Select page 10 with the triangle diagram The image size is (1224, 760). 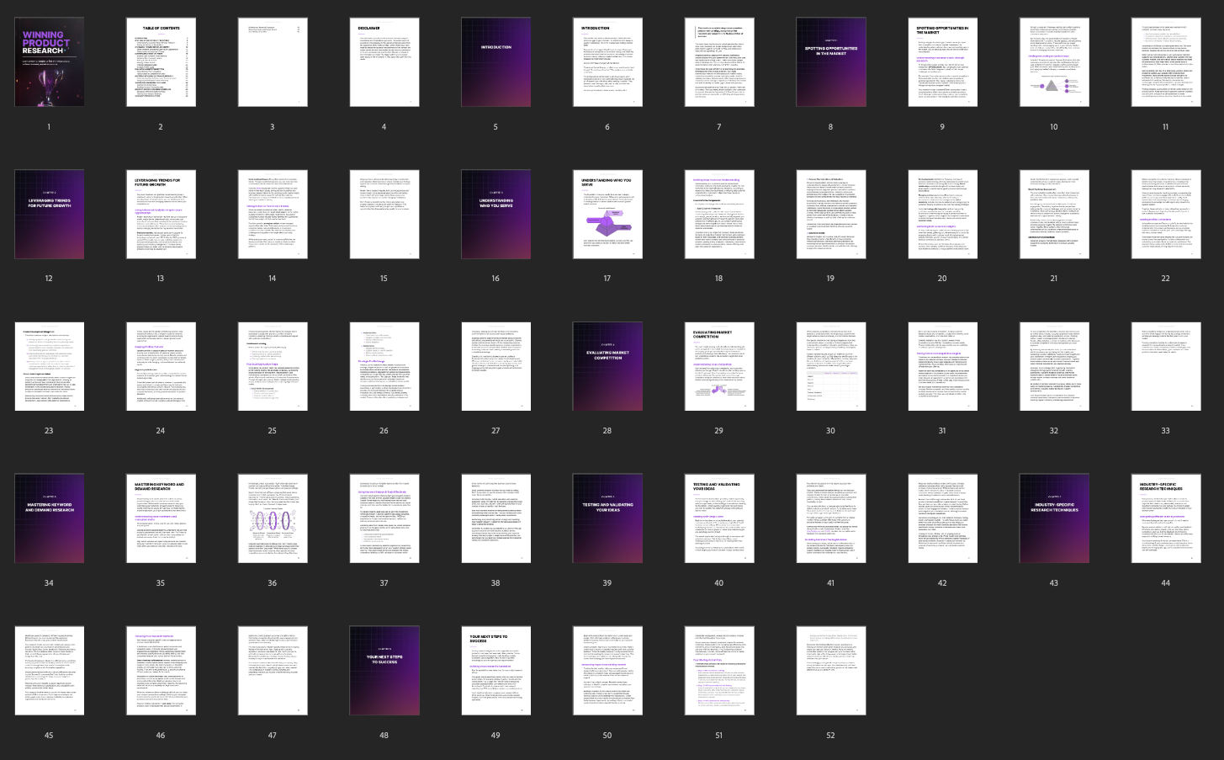pos(1053,62)
